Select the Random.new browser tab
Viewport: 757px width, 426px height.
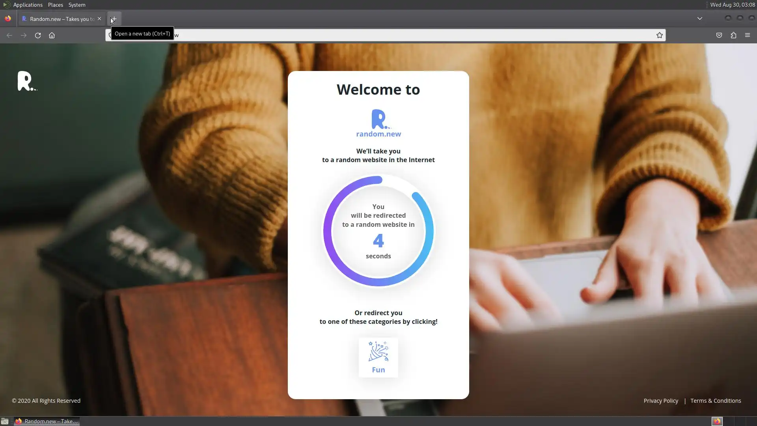tap(59, 19)
